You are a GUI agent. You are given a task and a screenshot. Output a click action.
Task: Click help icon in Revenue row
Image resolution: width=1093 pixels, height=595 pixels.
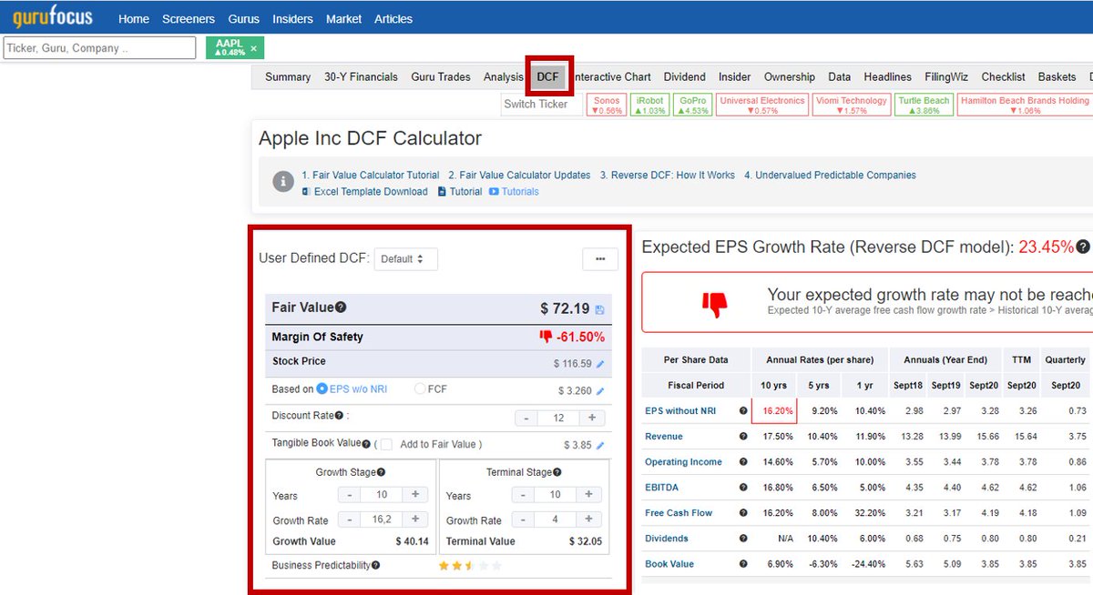743,437
